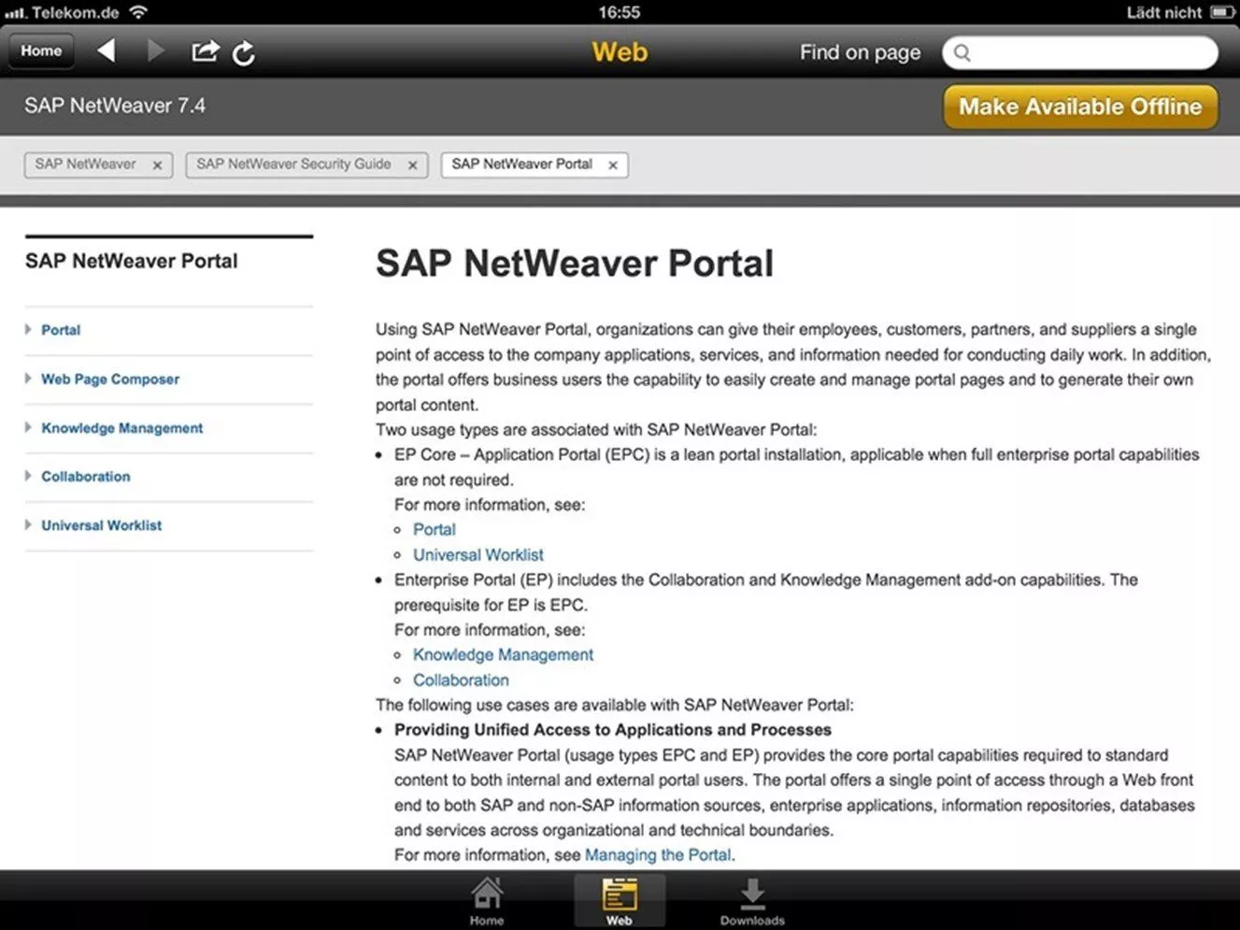
Task: Reload the page with the refresh icon
Action: pos(244,53)
